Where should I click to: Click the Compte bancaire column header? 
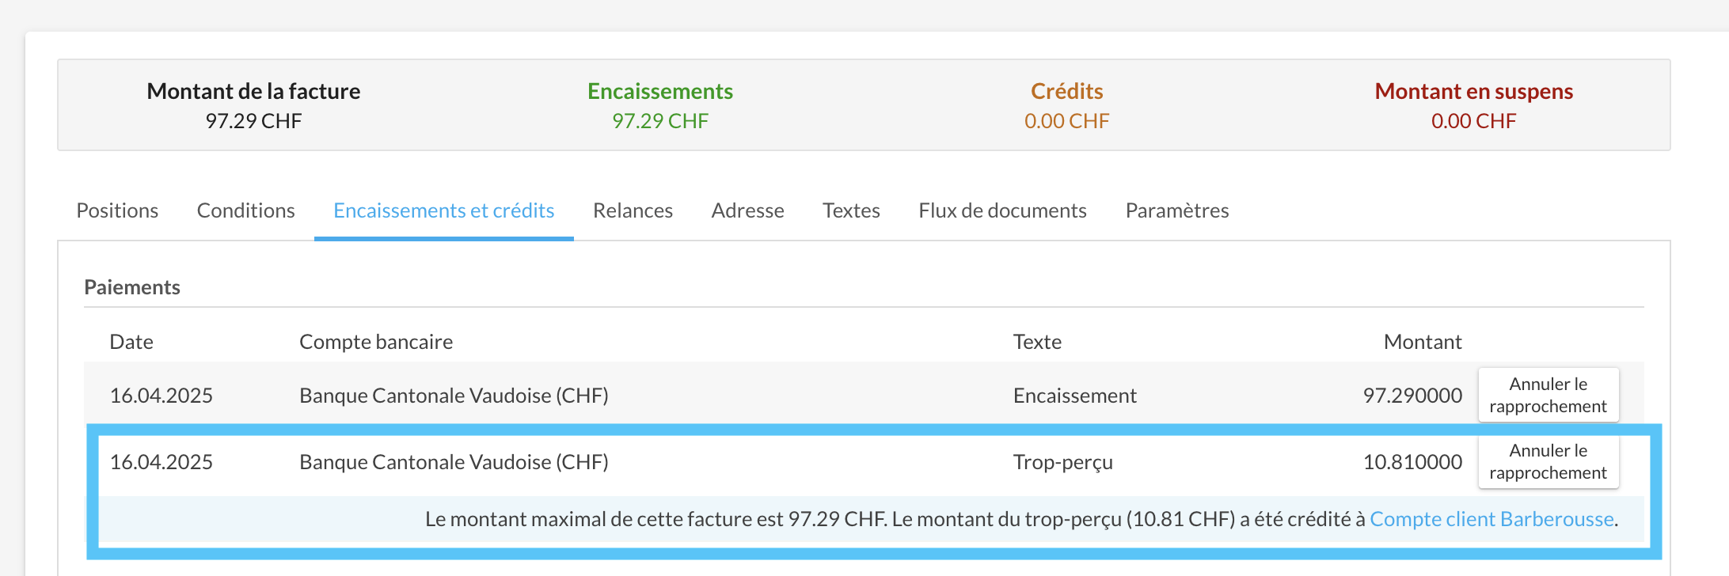376,342
